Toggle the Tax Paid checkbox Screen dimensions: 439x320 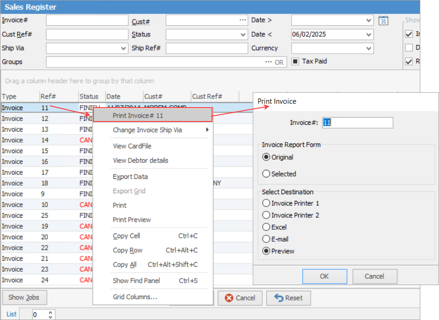pyautogui.click(x=295, y=61)
